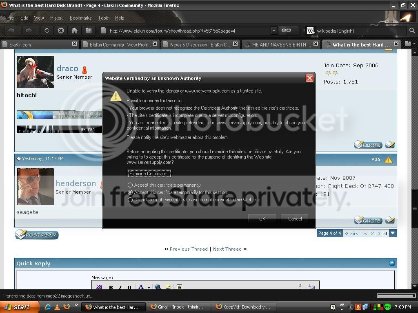Open the File menu
This screenshot has height=313, width=418.
11,18
